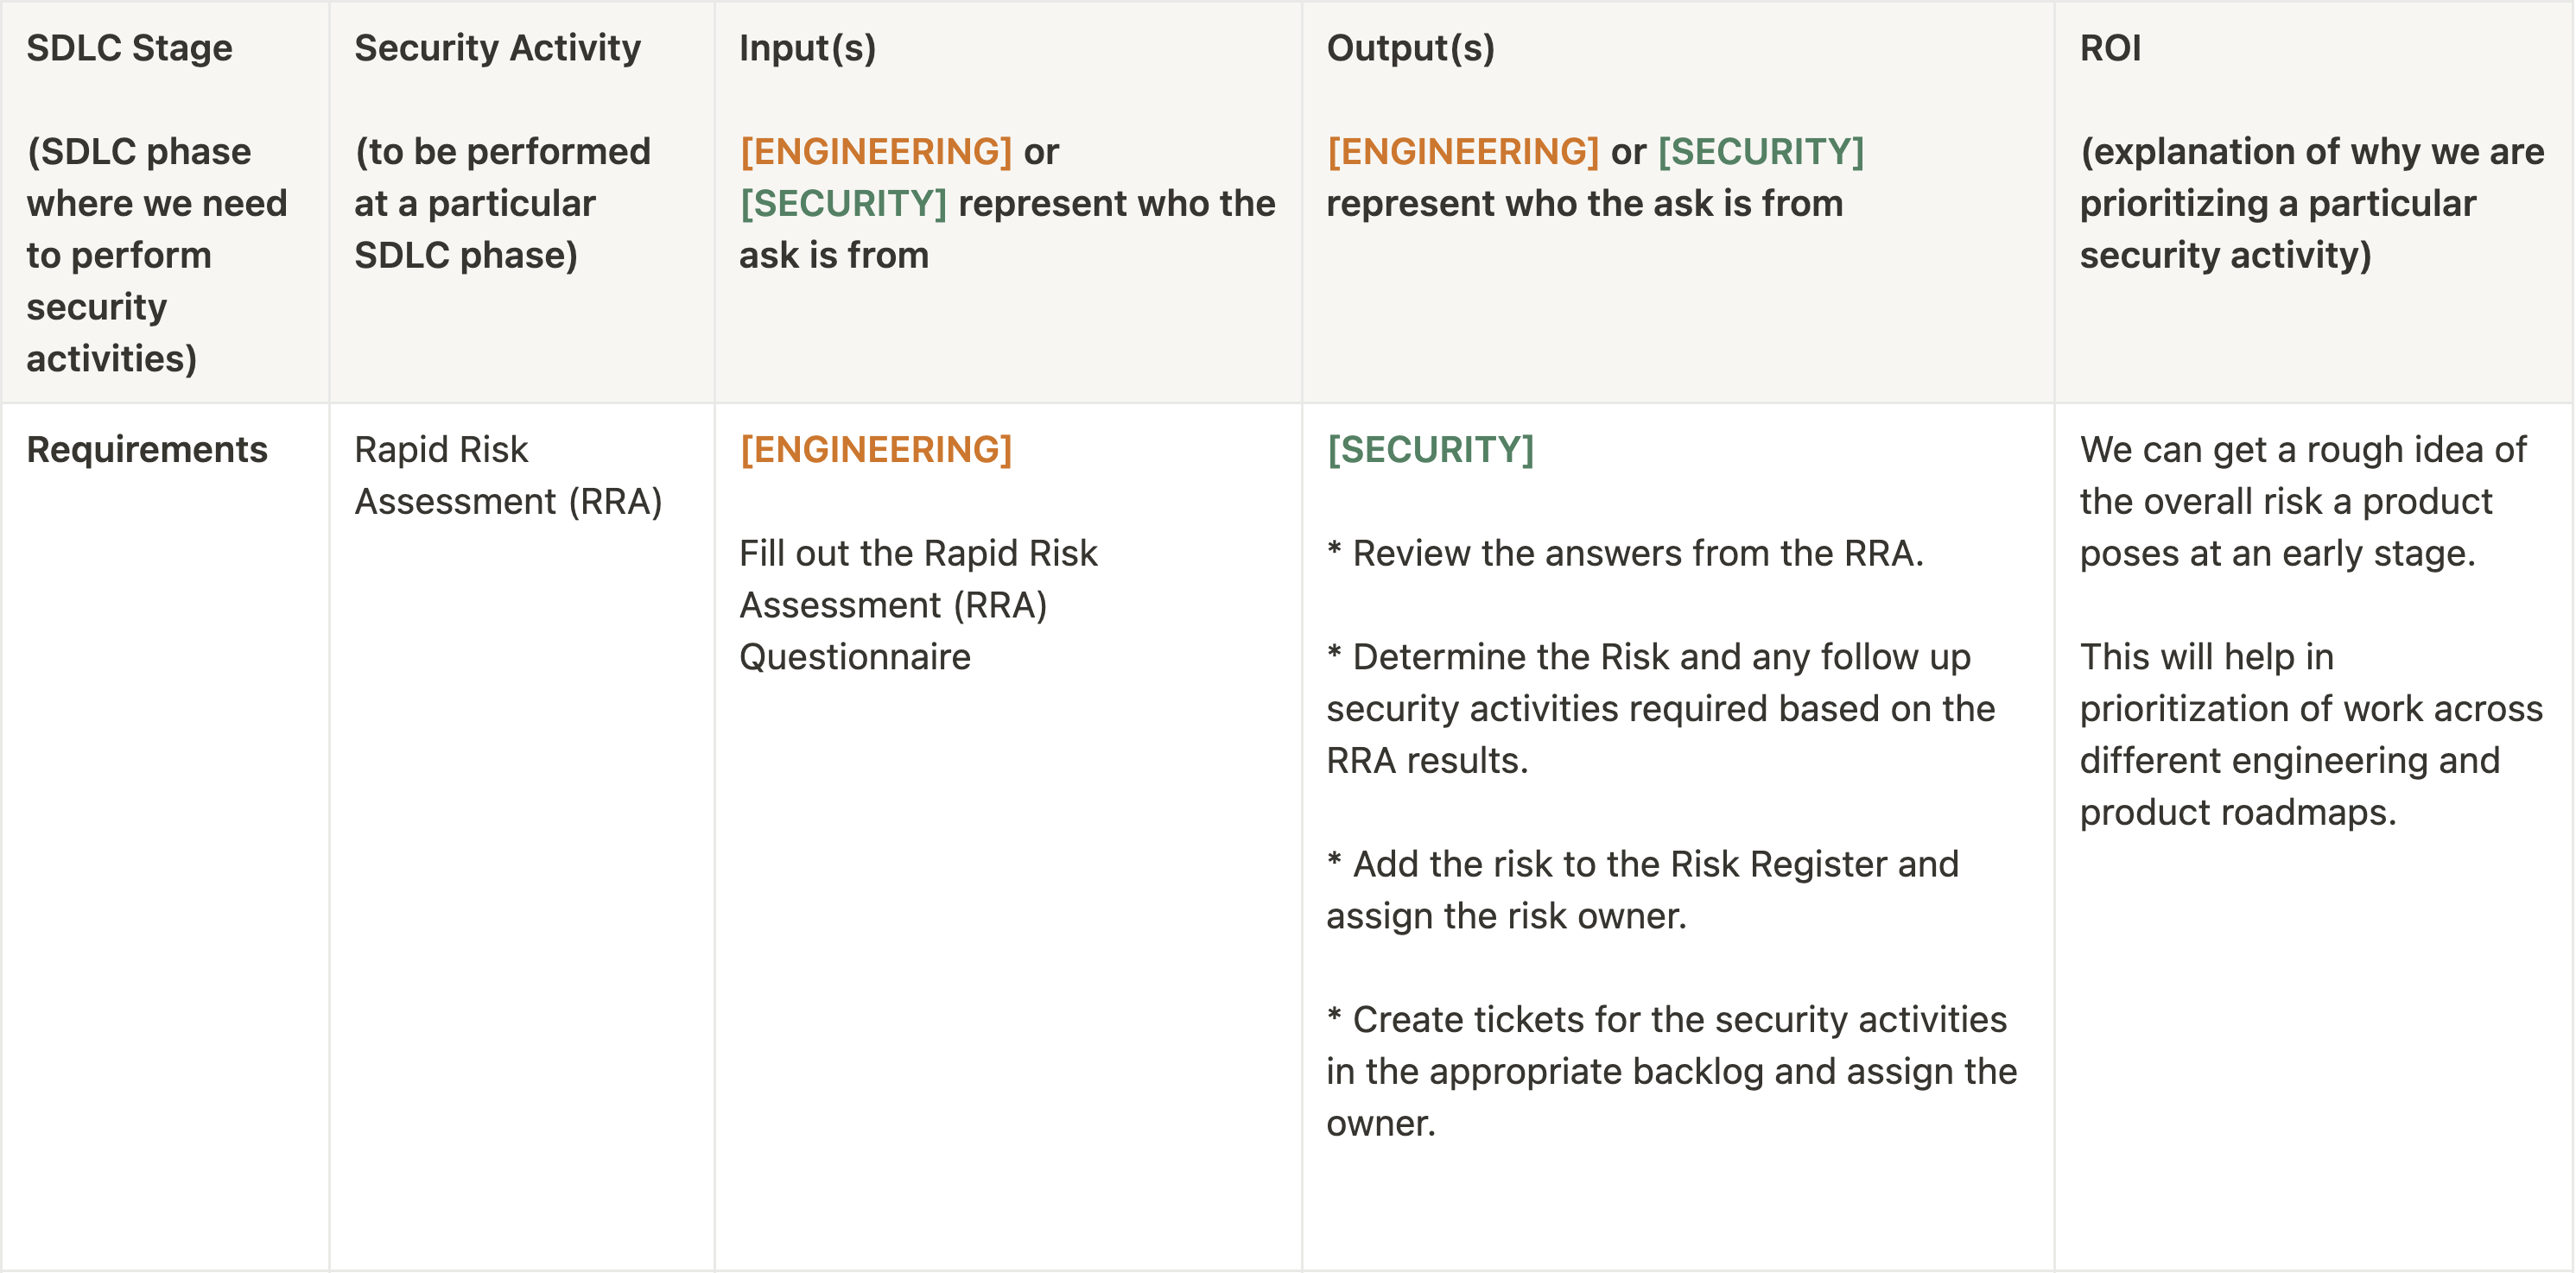Click the orange [ENGINEERING] label in Requirements row

coord(876,450)
